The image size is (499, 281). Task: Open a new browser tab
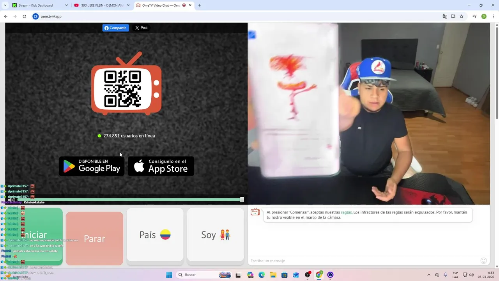[x=200, y=5]
